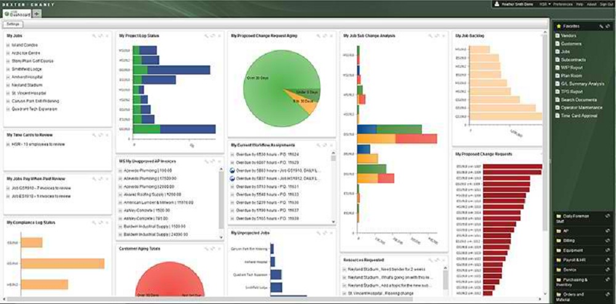Click Amherst Hospital job text

click(x=27, y=77)
